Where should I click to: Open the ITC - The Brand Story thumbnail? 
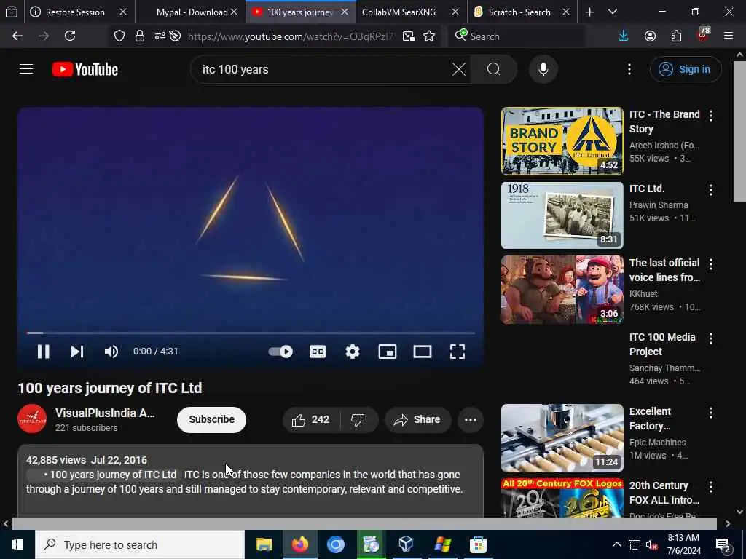pyautogui.click(x=562, y=141)
